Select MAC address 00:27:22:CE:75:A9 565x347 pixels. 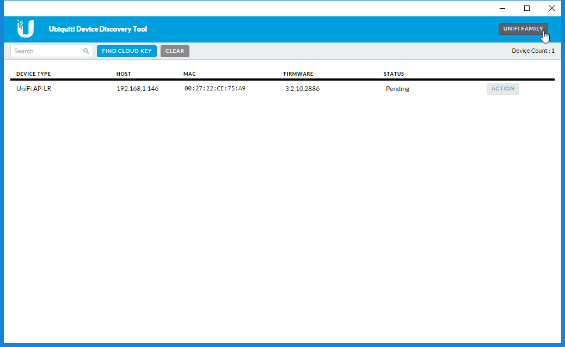click(x=214, y=89)
